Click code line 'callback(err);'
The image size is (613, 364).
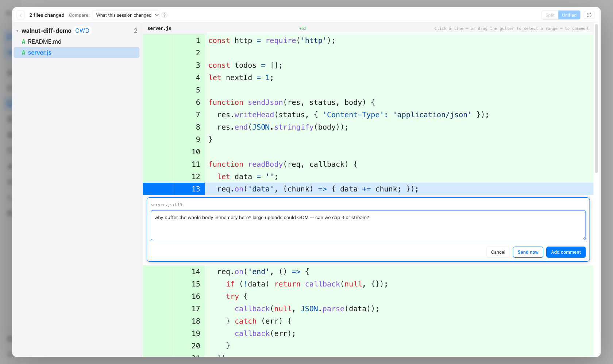[265, 333]
